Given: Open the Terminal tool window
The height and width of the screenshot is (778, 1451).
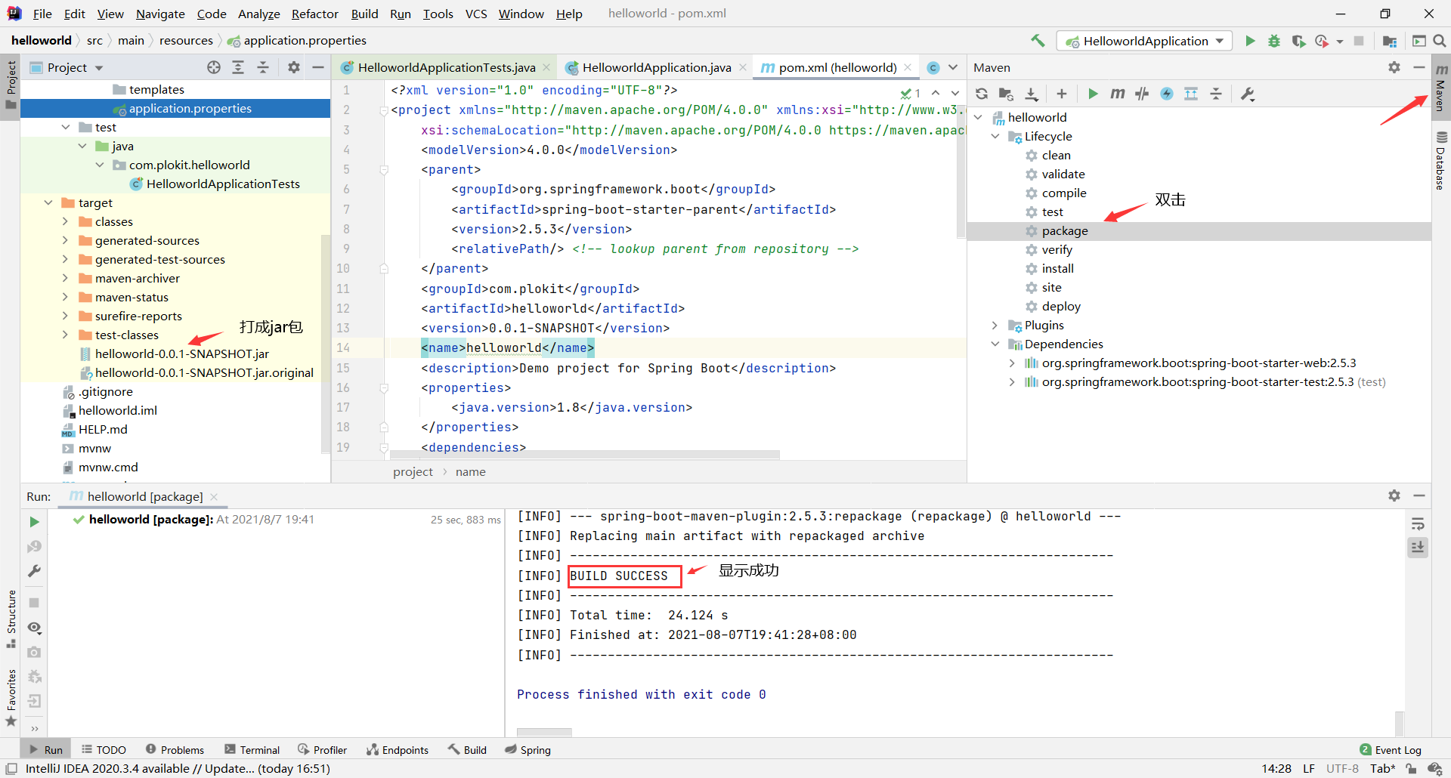Looking at the screenshot, I should pos(252,750).
